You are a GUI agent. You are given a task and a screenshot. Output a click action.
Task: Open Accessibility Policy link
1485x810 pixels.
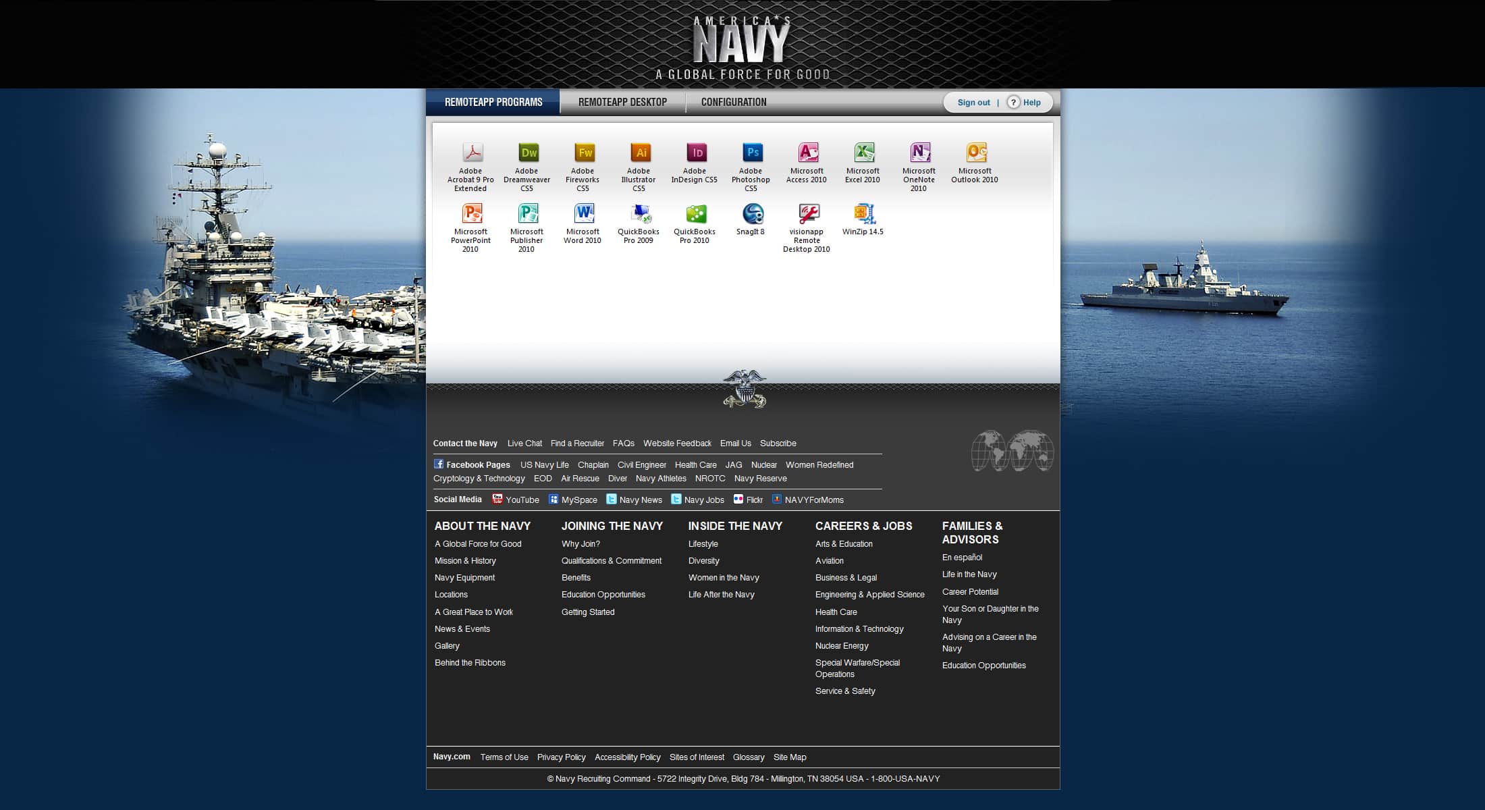pos(628,757)
